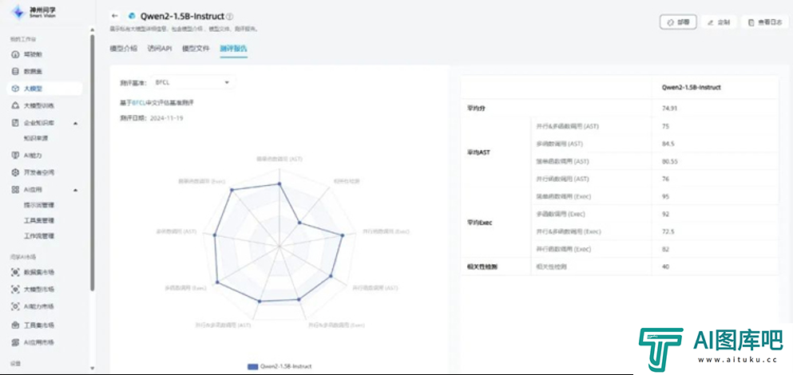
Task: Click the 部署 deploy button
Action: pos(678,22)
